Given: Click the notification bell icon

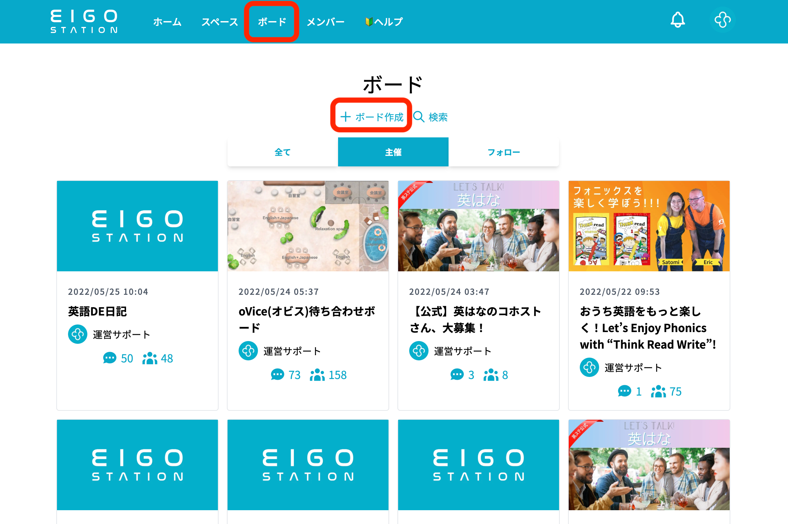Looking at the screenshot, I should pyautogui.click(x=678, y=20).
